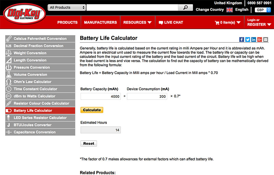Open the Products menu
The height and width of the screenshot is (175, 274).
pyautogui.click(x=67, y=23)
